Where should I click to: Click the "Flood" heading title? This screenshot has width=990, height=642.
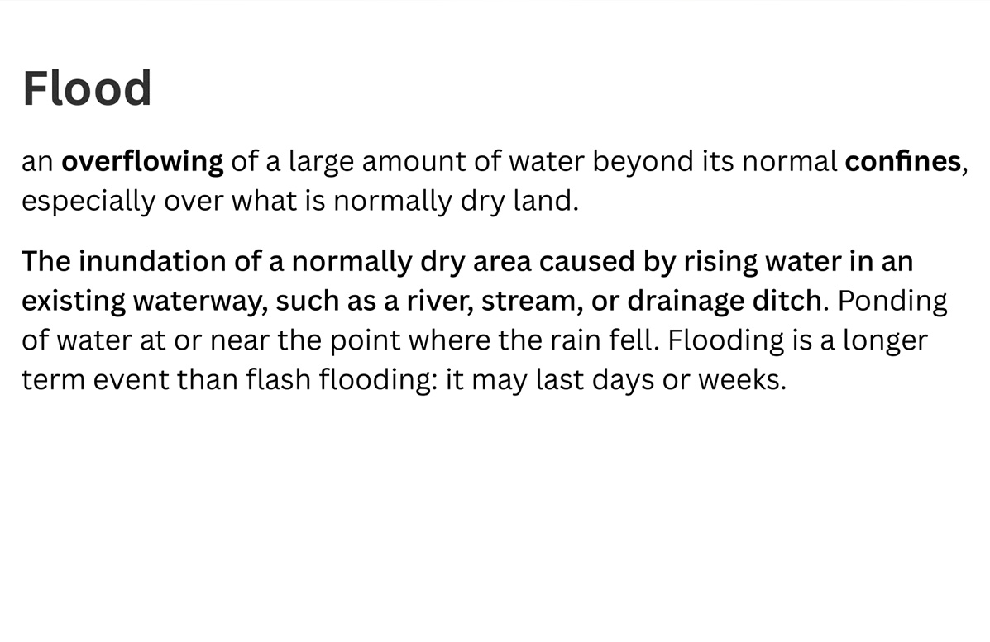click(87, 88)
